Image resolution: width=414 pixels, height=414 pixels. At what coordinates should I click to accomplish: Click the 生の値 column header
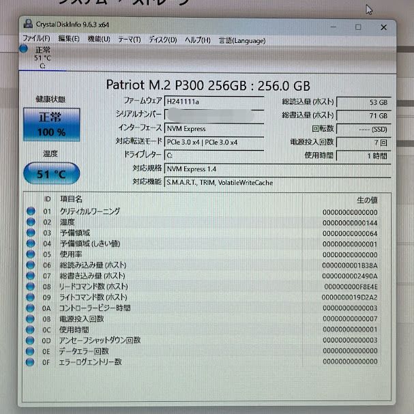[x=367, y=200]
